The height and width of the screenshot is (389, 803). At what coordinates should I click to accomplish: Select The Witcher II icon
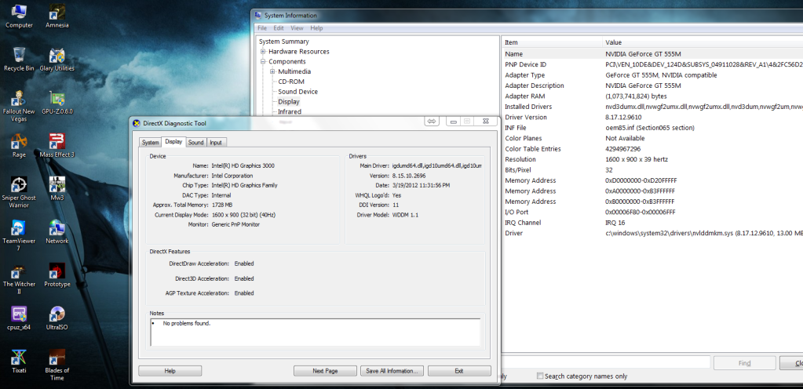(19, 278)
